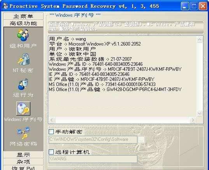Enable the 手动解密 checkbox
Viewport: 209px width, 170px height.
pos(51,131)
